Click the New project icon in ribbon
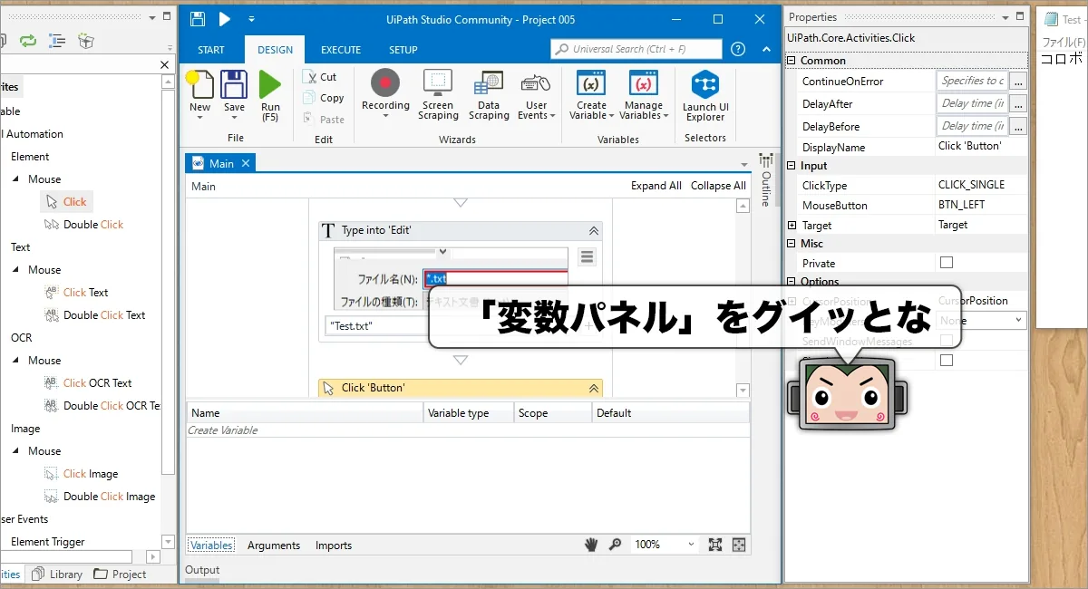Screen dimensions: 1088x589 [x=199, y=84]
